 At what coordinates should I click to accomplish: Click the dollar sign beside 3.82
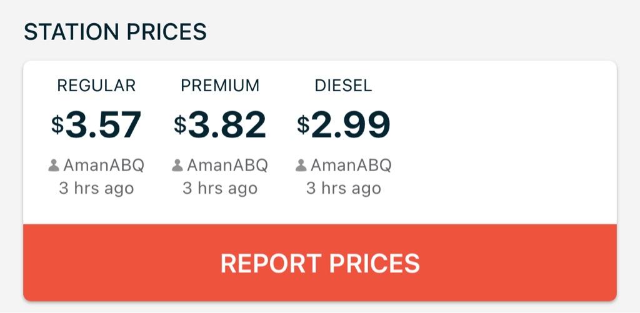click(180, 125)
